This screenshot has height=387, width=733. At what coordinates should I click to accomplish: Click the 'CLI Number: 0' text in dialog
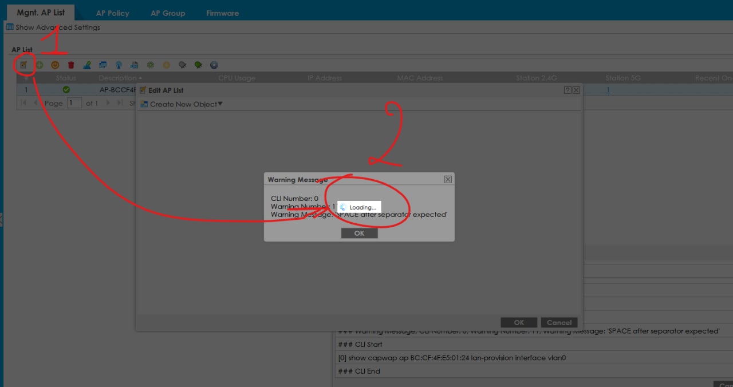294,199
